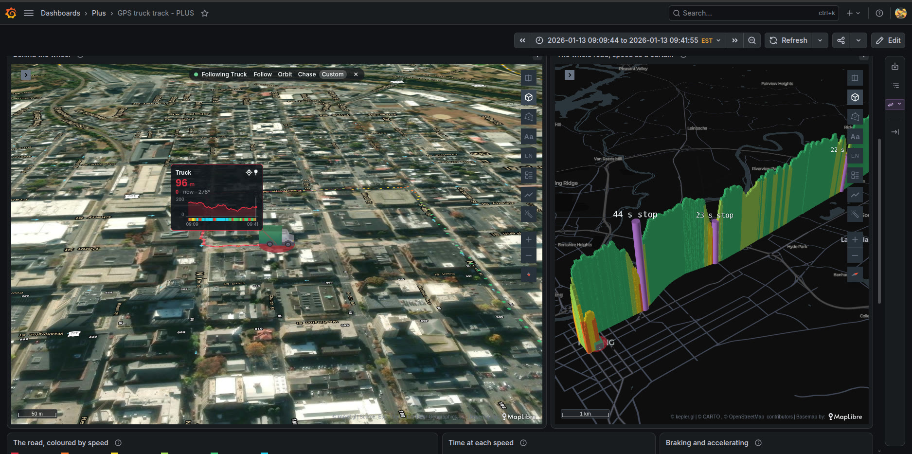The height and width of the screenshot is (454, 912).
Task: Select the Follow camera mode
Action: 263,74
